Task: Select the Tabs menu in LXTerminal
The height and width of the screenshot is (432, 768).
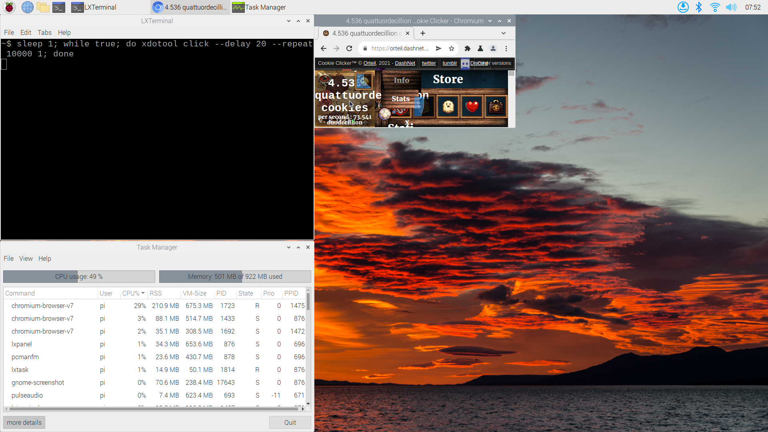Action: point(44,32)
